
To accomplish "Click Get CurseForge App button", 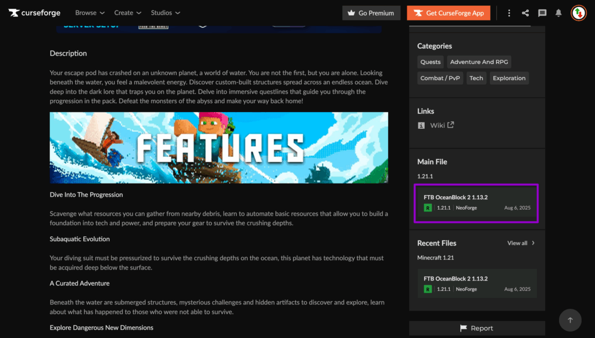I will (x=448, y=12).
